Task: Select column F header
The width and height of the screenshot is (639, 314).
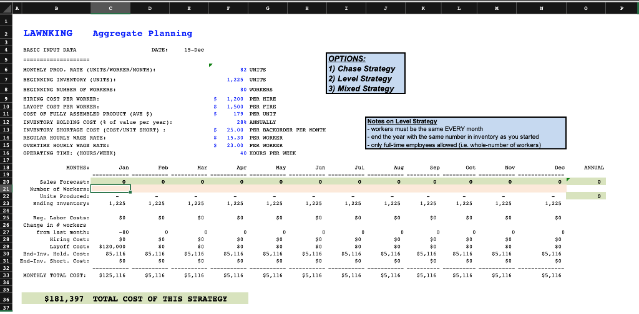Action: click(x=228, y=7)
